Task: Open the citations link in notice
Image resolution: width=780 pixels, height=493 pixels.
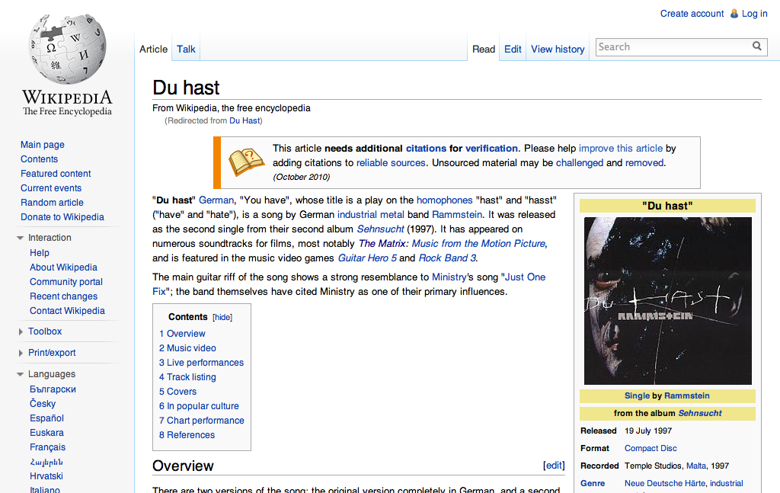Action: [426, 149]
